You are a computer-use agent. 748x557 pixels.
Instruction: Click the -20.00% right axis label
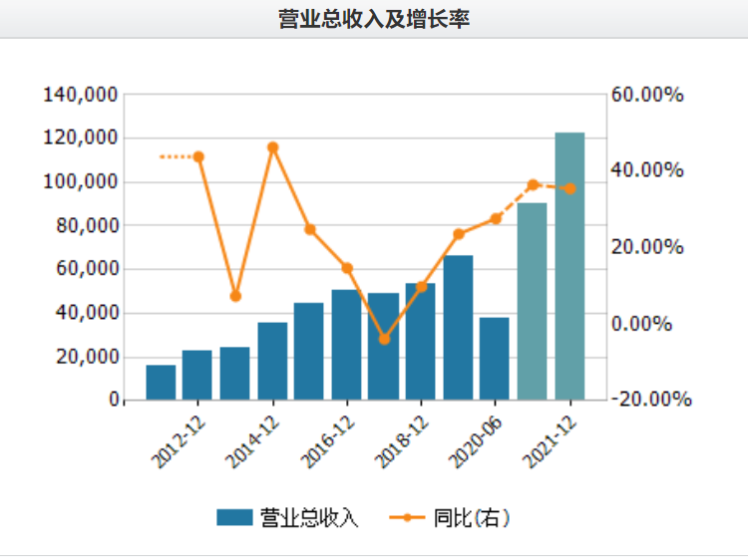pos(650,399)
